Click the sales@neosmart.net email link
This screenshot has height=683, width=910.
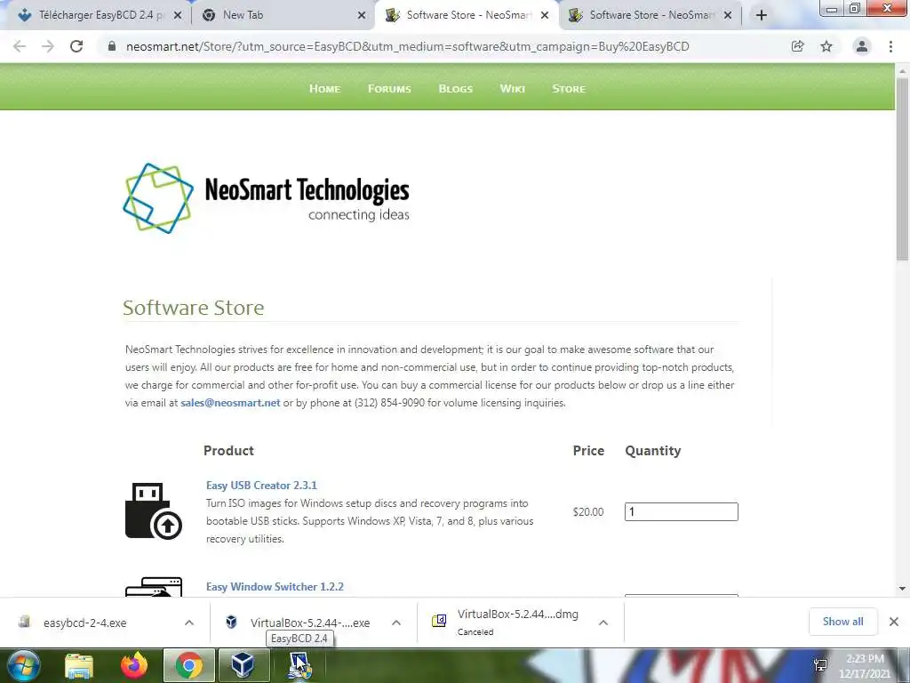[x=230, y=403]
